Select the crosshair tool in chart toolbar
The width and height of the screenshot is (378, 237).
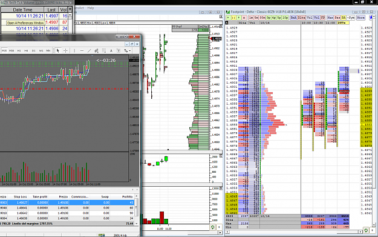65,50
